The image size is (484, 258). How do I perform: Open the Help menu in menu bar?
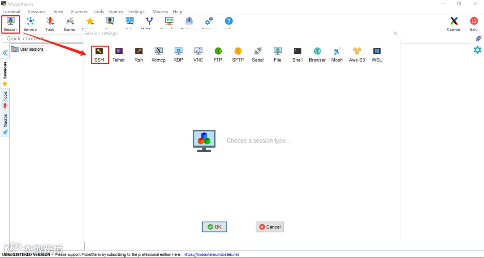178,11
